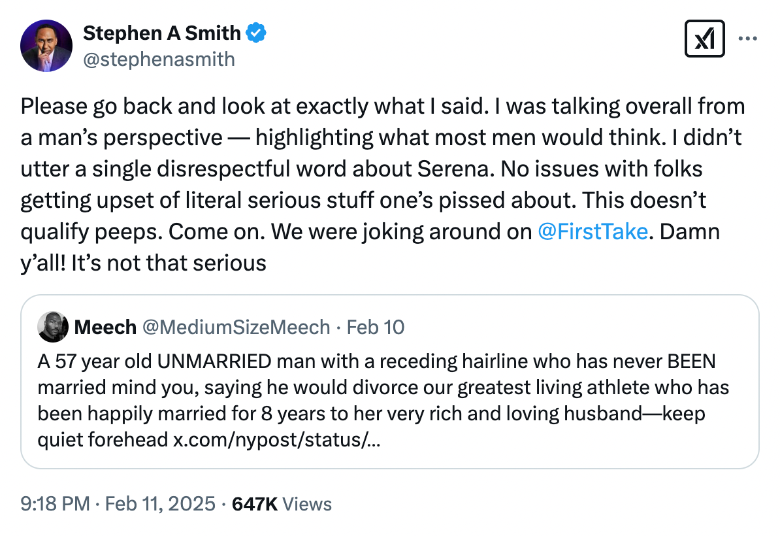Click the word Serena in the tweet text
Screen dimensions: 780x536
(x=454, y=169)
